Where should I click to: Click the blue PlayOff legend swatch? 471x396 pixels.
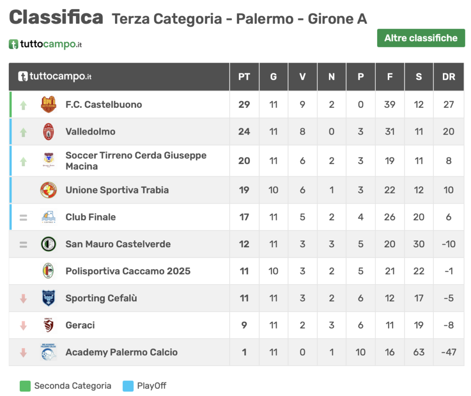(x=128, y=386)
